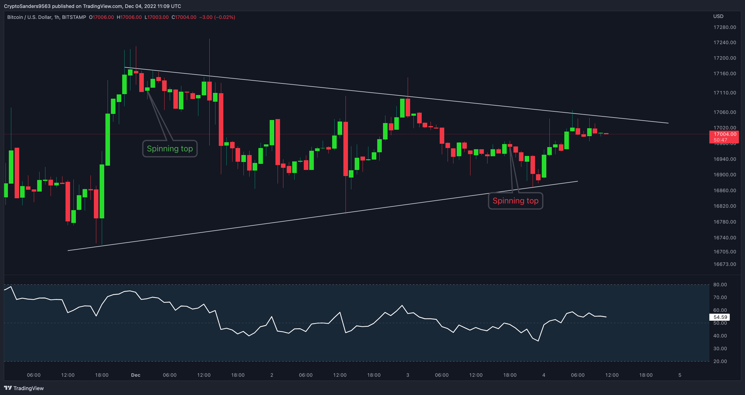Click the high value H17006.00 in header
The width and height of the screenshot is (745, 395).
[129, 17]
